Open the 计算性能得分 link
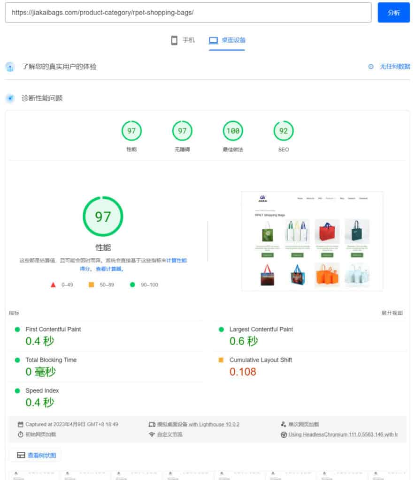Image resolution: width=415 pixels, height=480 pixels. 176,261
